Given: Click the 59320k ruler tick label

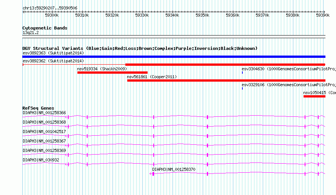Looking at the screenshot, I should [x=112, y=15].
